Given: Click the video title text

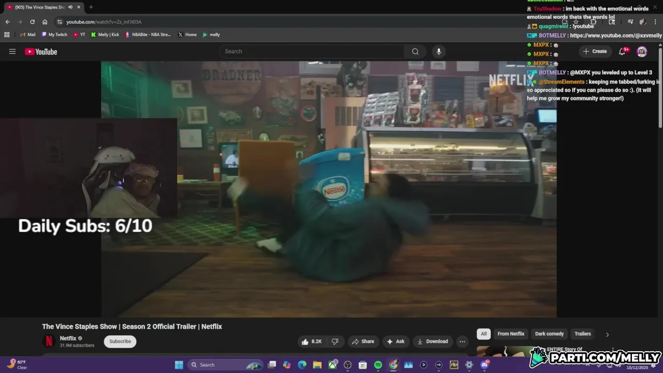Looking at the screenshot, I should click(x=132, y=326).
